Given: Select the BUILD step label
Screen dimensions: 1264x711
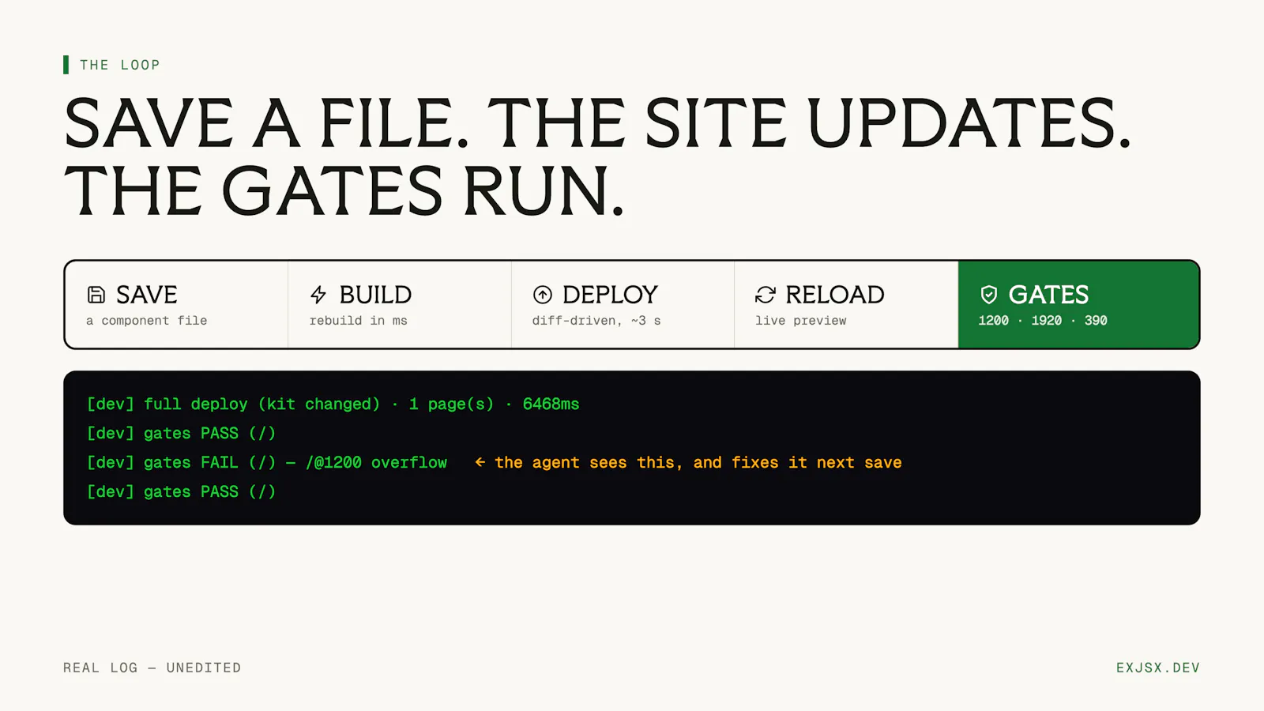Looking at the screenshot, I should (x=375, y=295).
